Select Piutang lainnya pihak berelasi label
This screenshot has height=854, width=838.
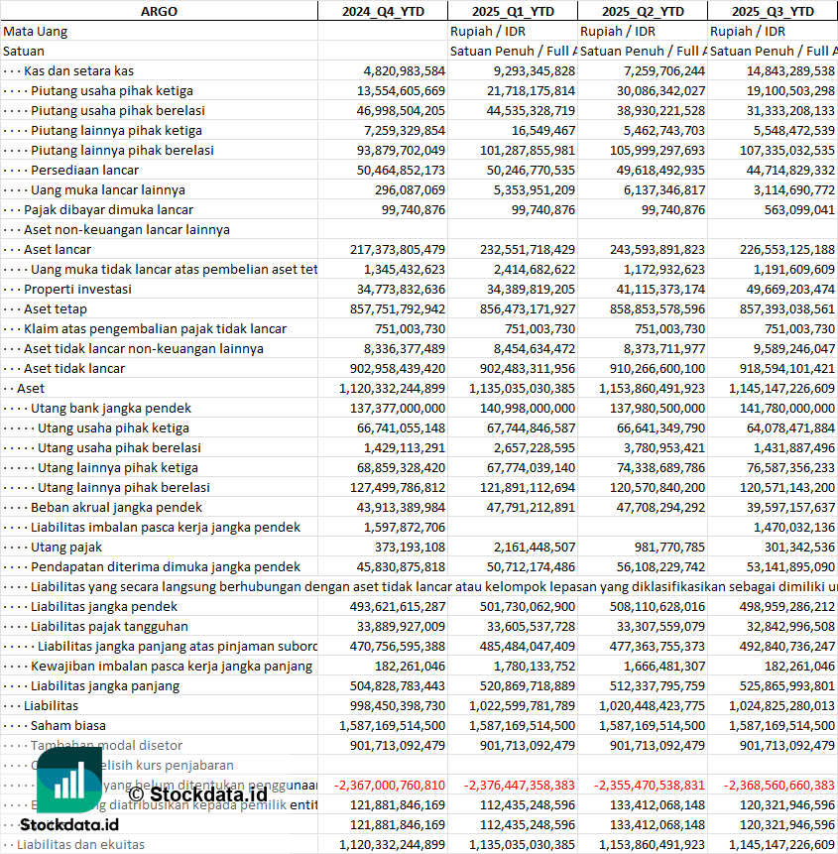122,151
